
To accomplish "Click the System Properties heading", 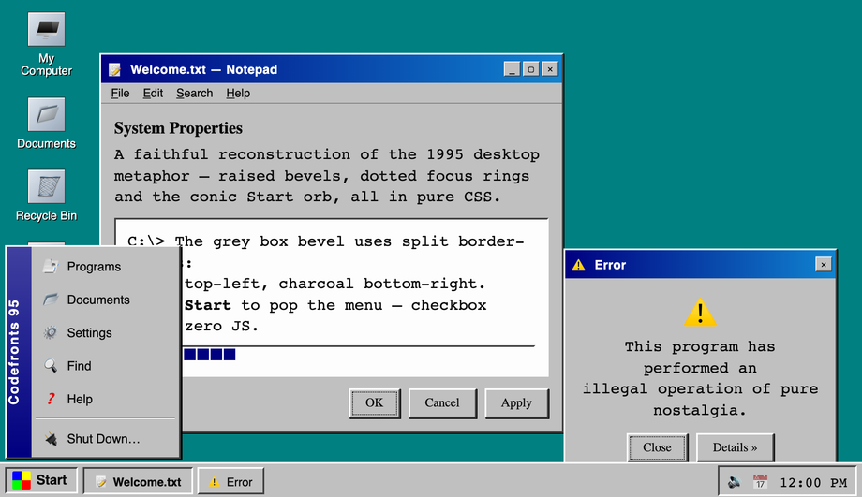I will pos(178,128).
